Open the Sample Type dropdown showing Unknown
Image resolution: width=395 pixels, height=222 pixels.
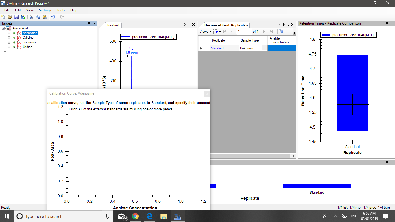[265, 48]
